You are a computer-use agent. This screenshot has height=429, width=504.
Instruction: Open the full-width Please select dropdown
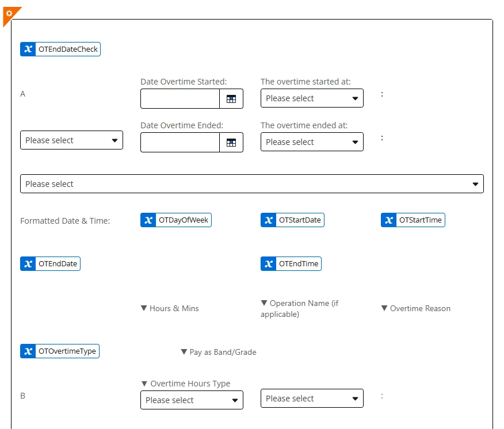click(251, 184)
